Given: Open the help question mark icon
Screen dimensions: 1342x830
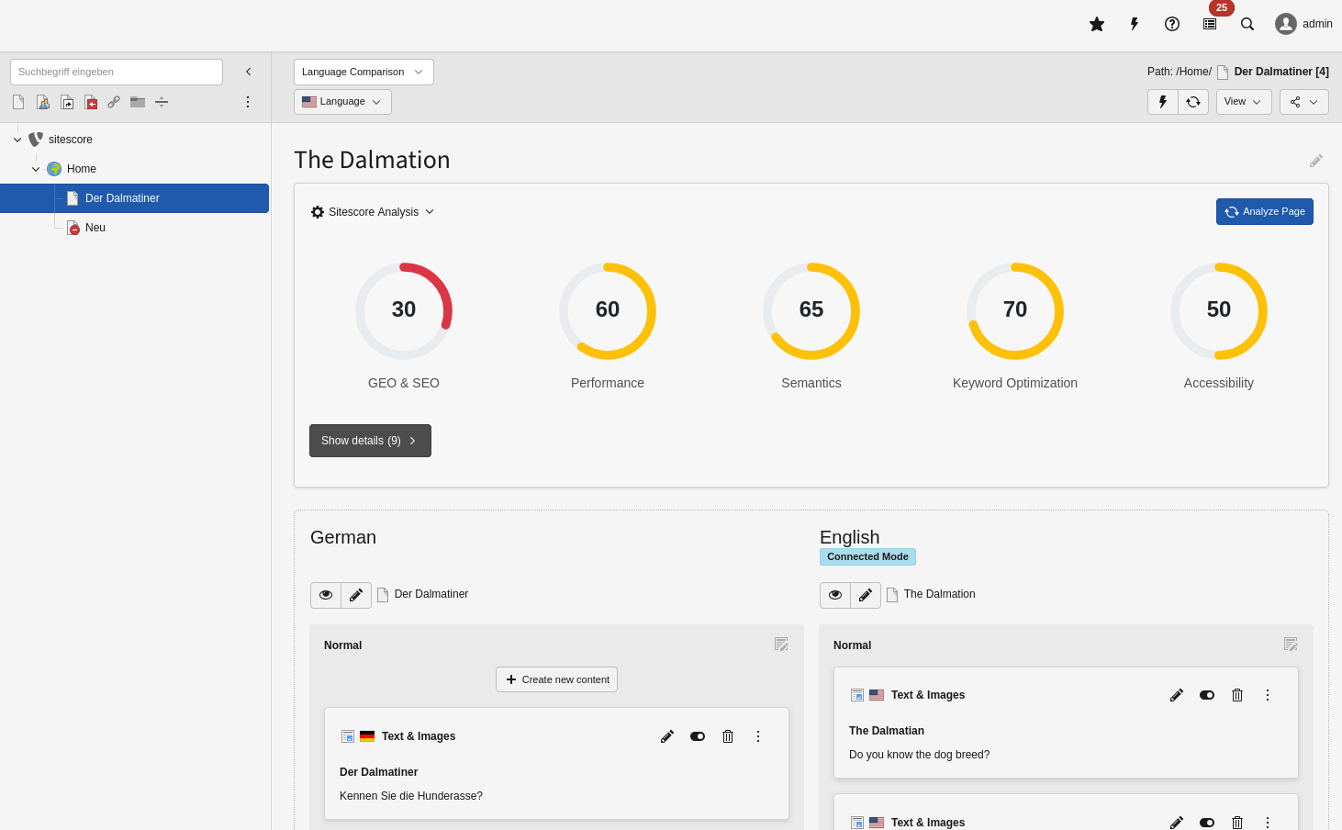Looking at the screenshot, I should pos(1172,24).
